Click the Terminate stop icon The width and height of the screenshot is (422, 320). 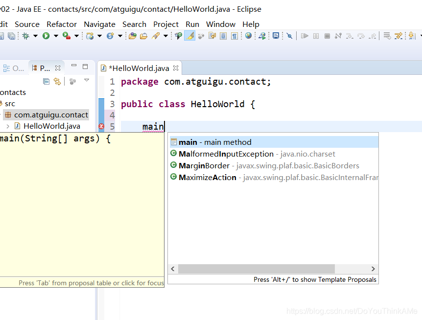click(x=327, y=36)
